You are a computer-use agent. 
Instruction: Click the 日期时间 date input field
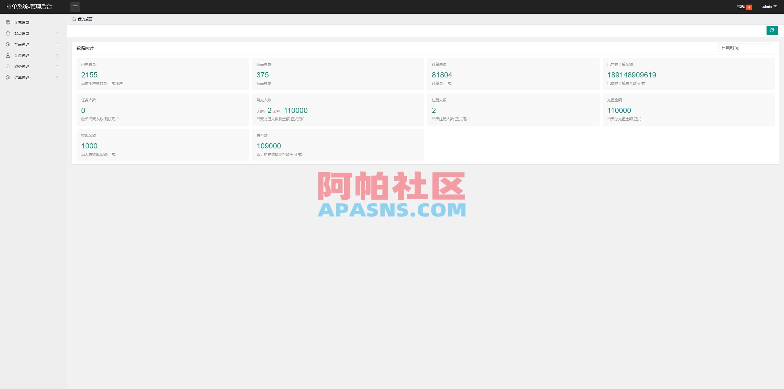(x=746, y=47)
